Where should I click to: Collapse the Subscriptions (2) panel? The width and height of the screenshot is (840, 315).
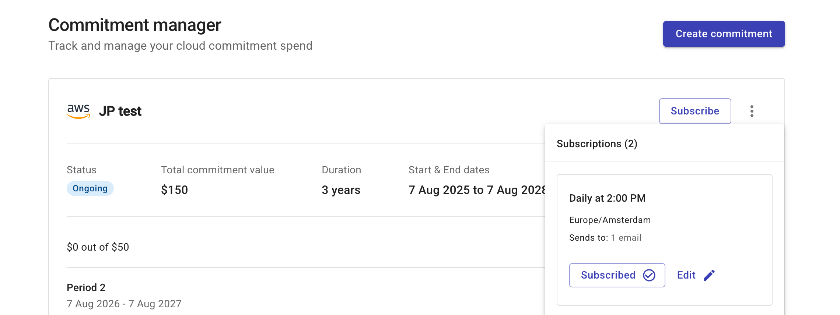pos(598,144)
